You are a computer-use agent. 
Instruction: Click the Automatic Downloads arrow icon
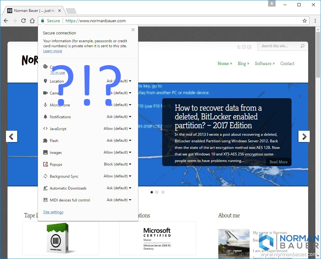tap(45, 188)
